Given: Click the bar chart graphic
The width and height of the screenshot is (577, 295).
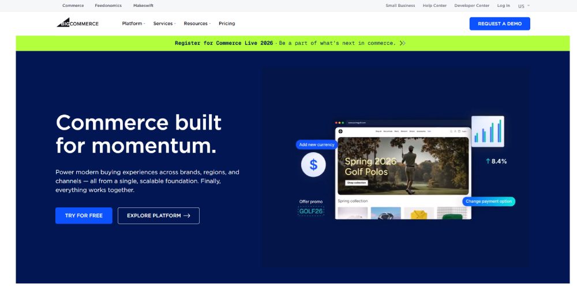Looking at the screenshot, I should (488, 131).
